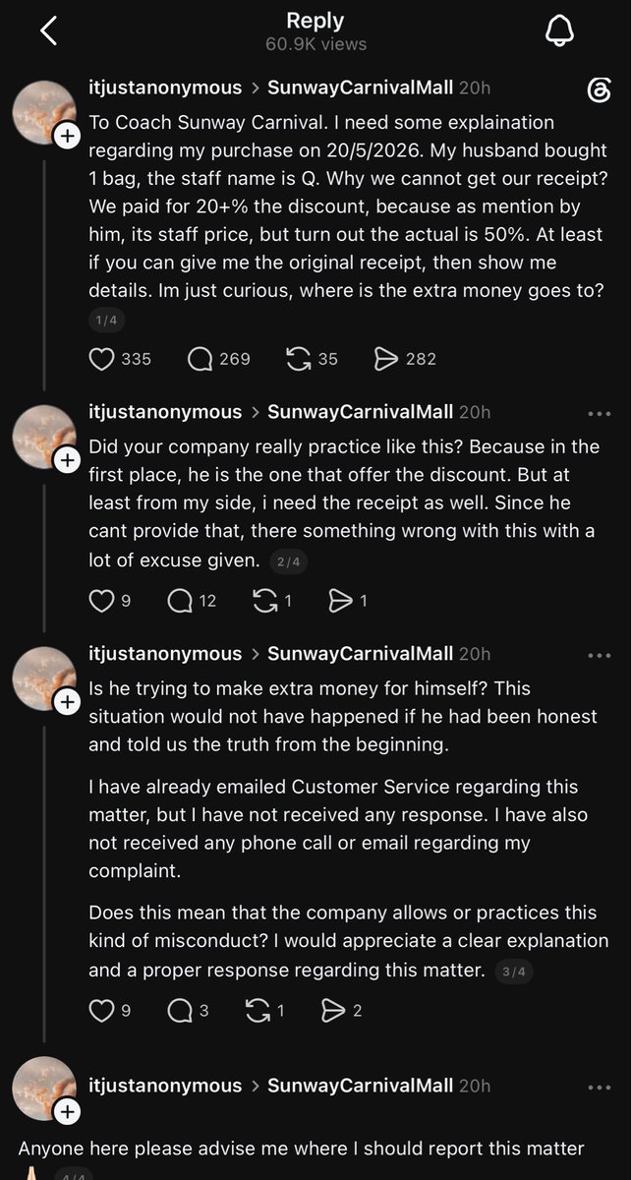
Task: Tap the Threads logo icon
Action: [x=599, y=90]
